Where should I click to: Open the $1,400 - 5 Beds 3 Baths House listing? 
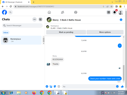[61, 28]
